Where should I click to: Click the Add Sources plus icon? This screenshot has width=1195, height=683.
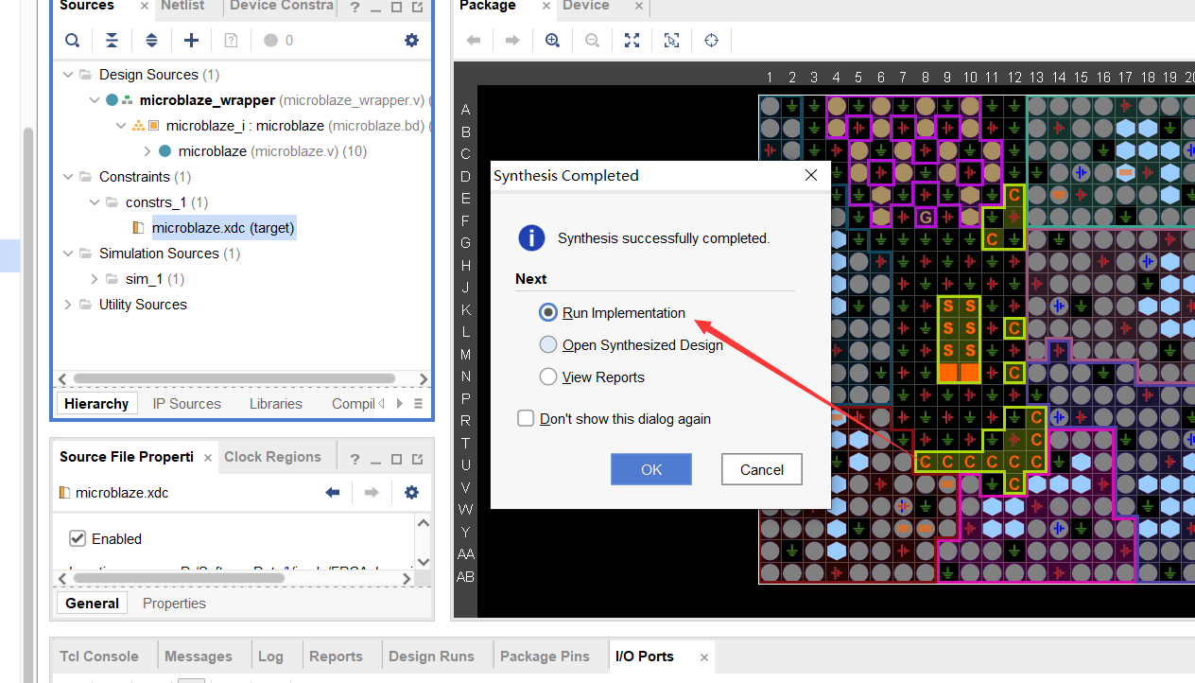point(191,41)
